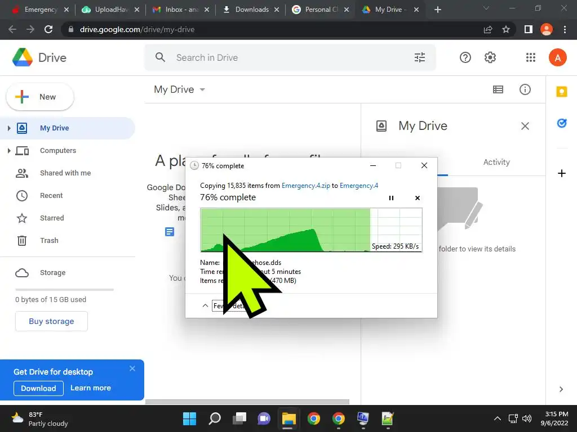
Task: Open the Google account avatar in Drive
Action: click(557, 57)
